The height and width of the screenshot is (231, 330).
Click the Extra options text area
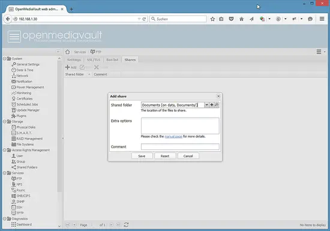pyautogui.click(x=180, y=125)
